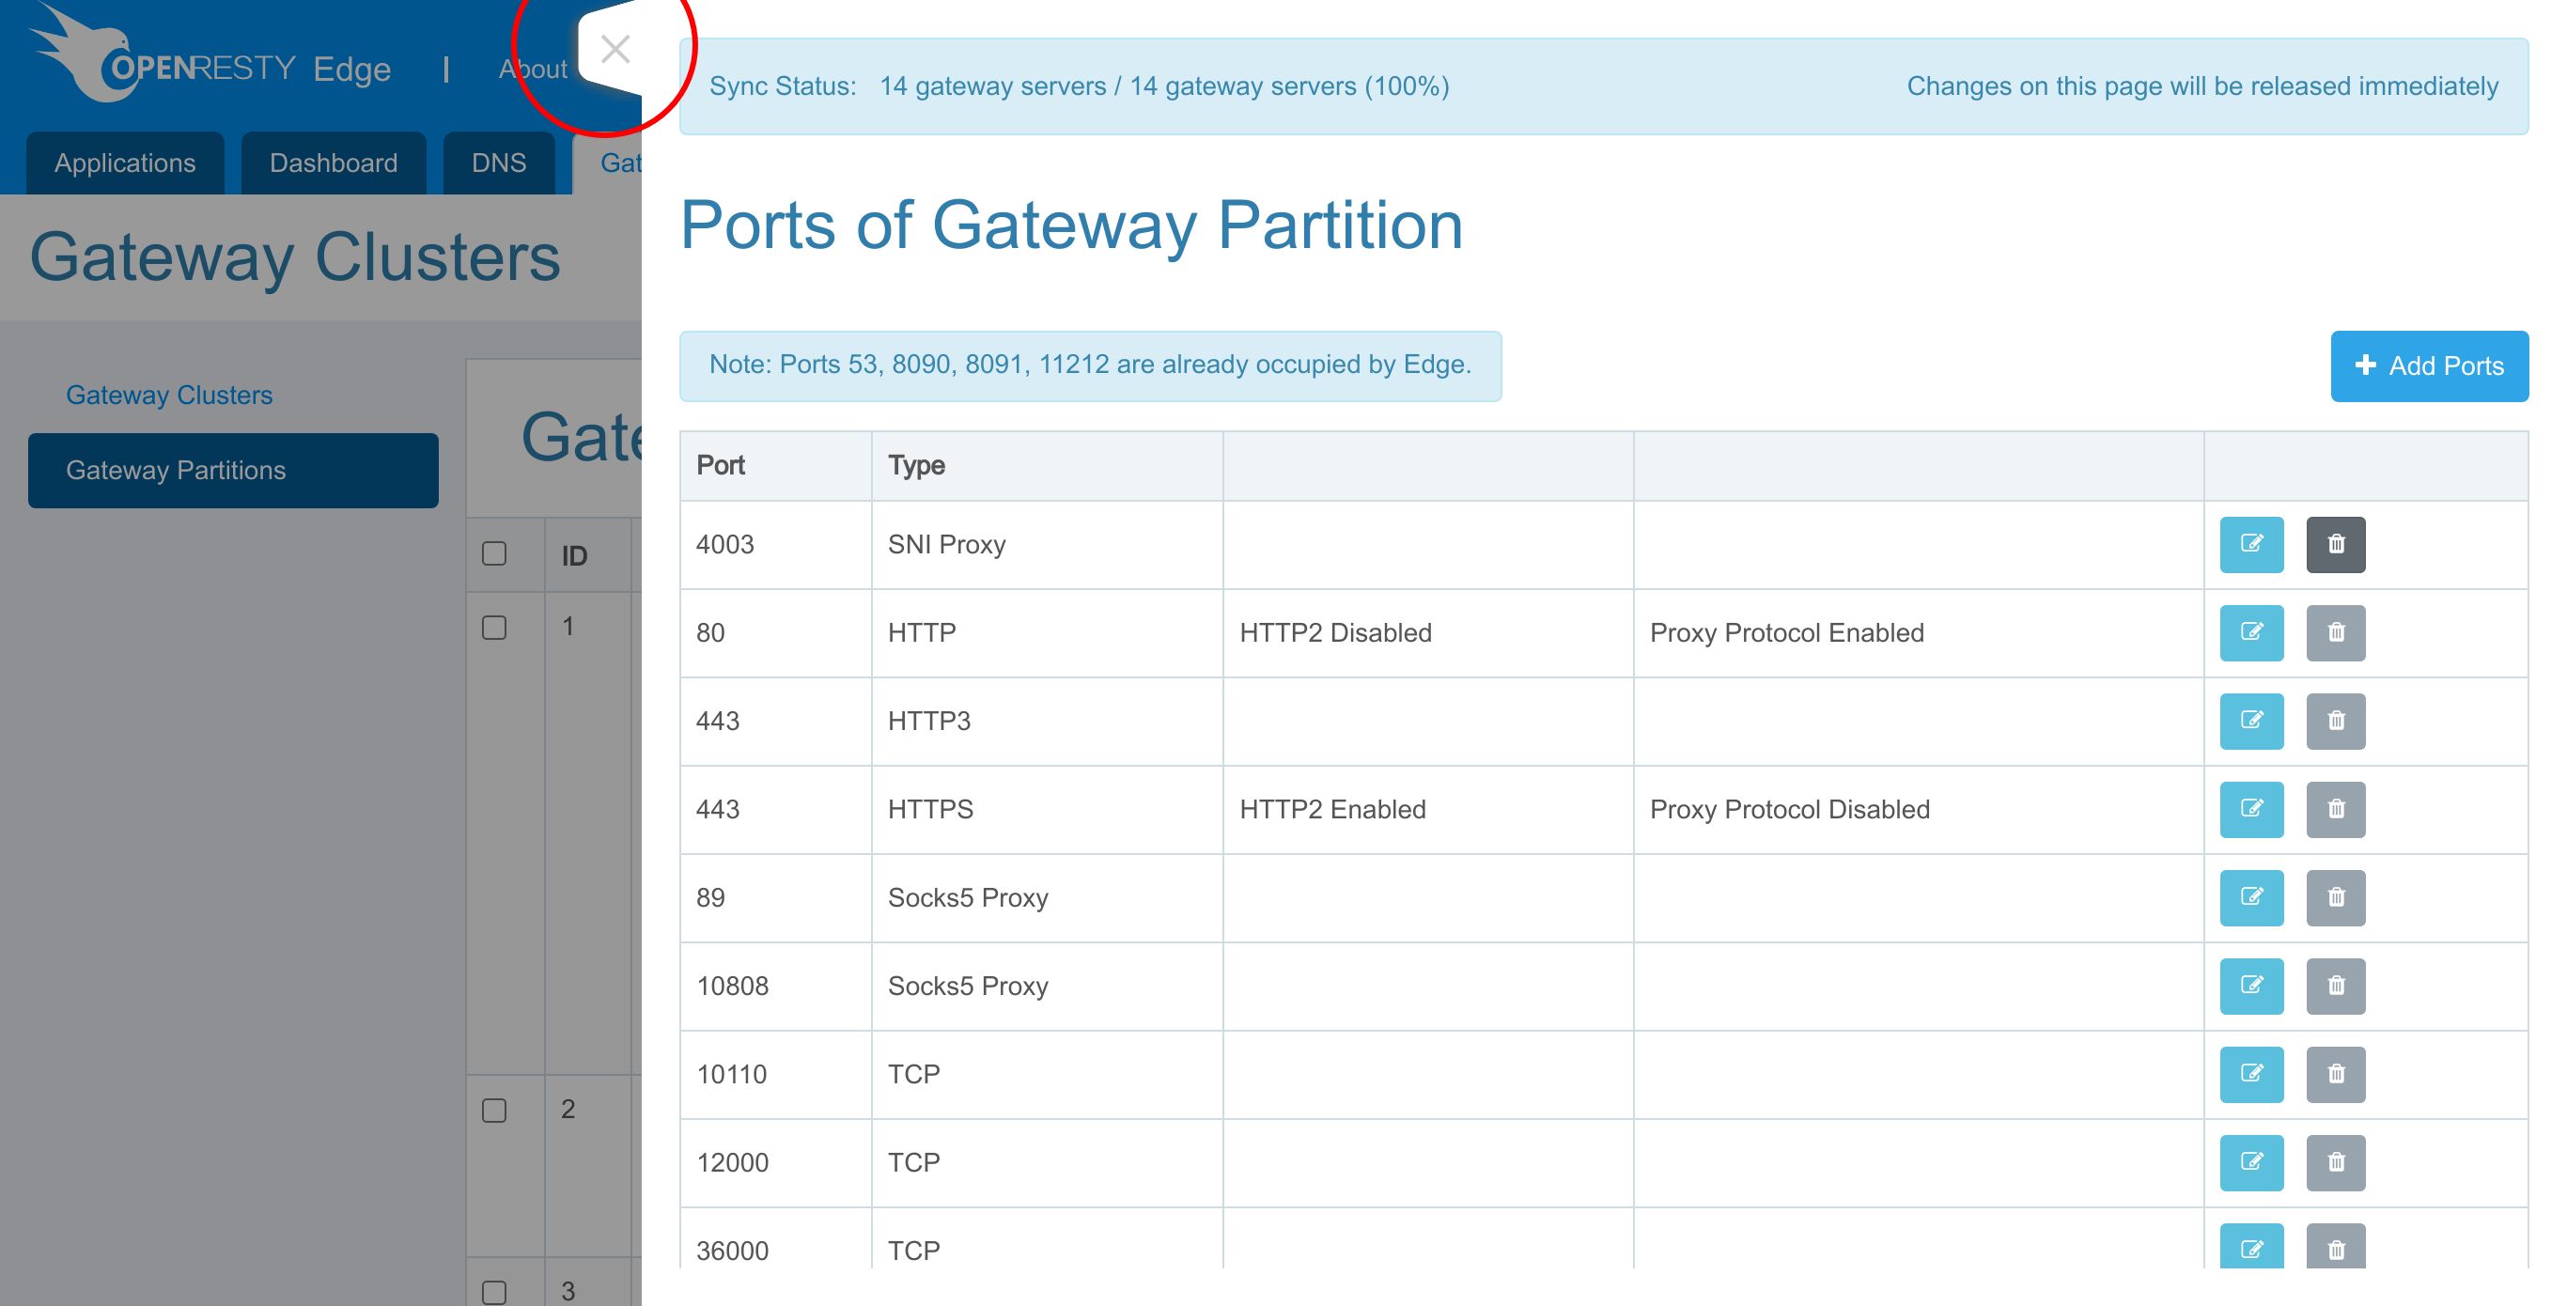Edit the port 12000 TCP entry

(2251, 1162)
